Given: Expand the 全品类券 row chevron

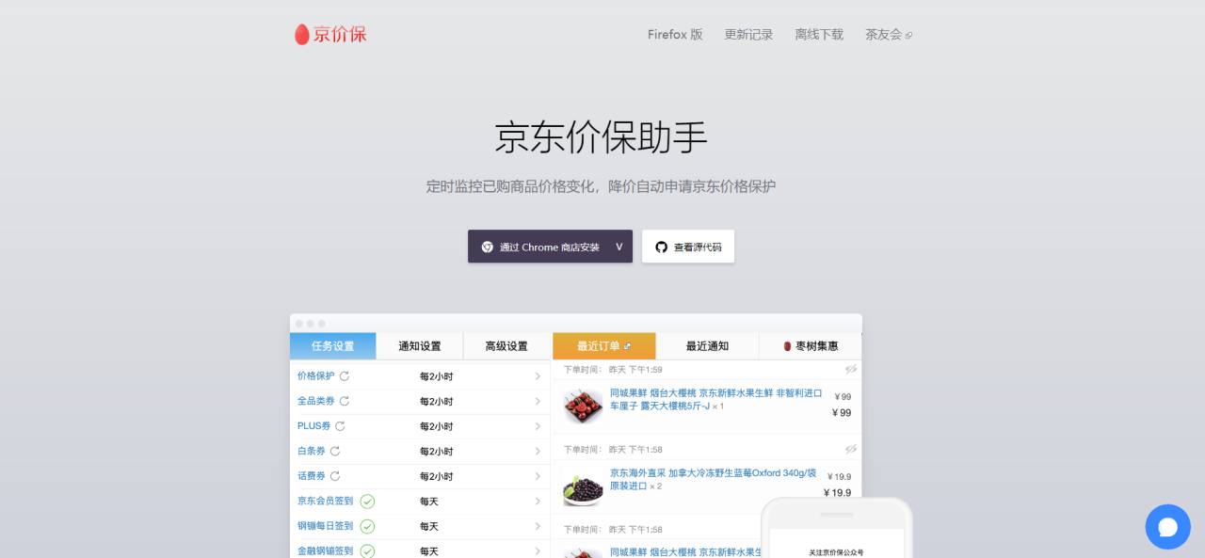Looking at the screenshot, I should (538, 402).
